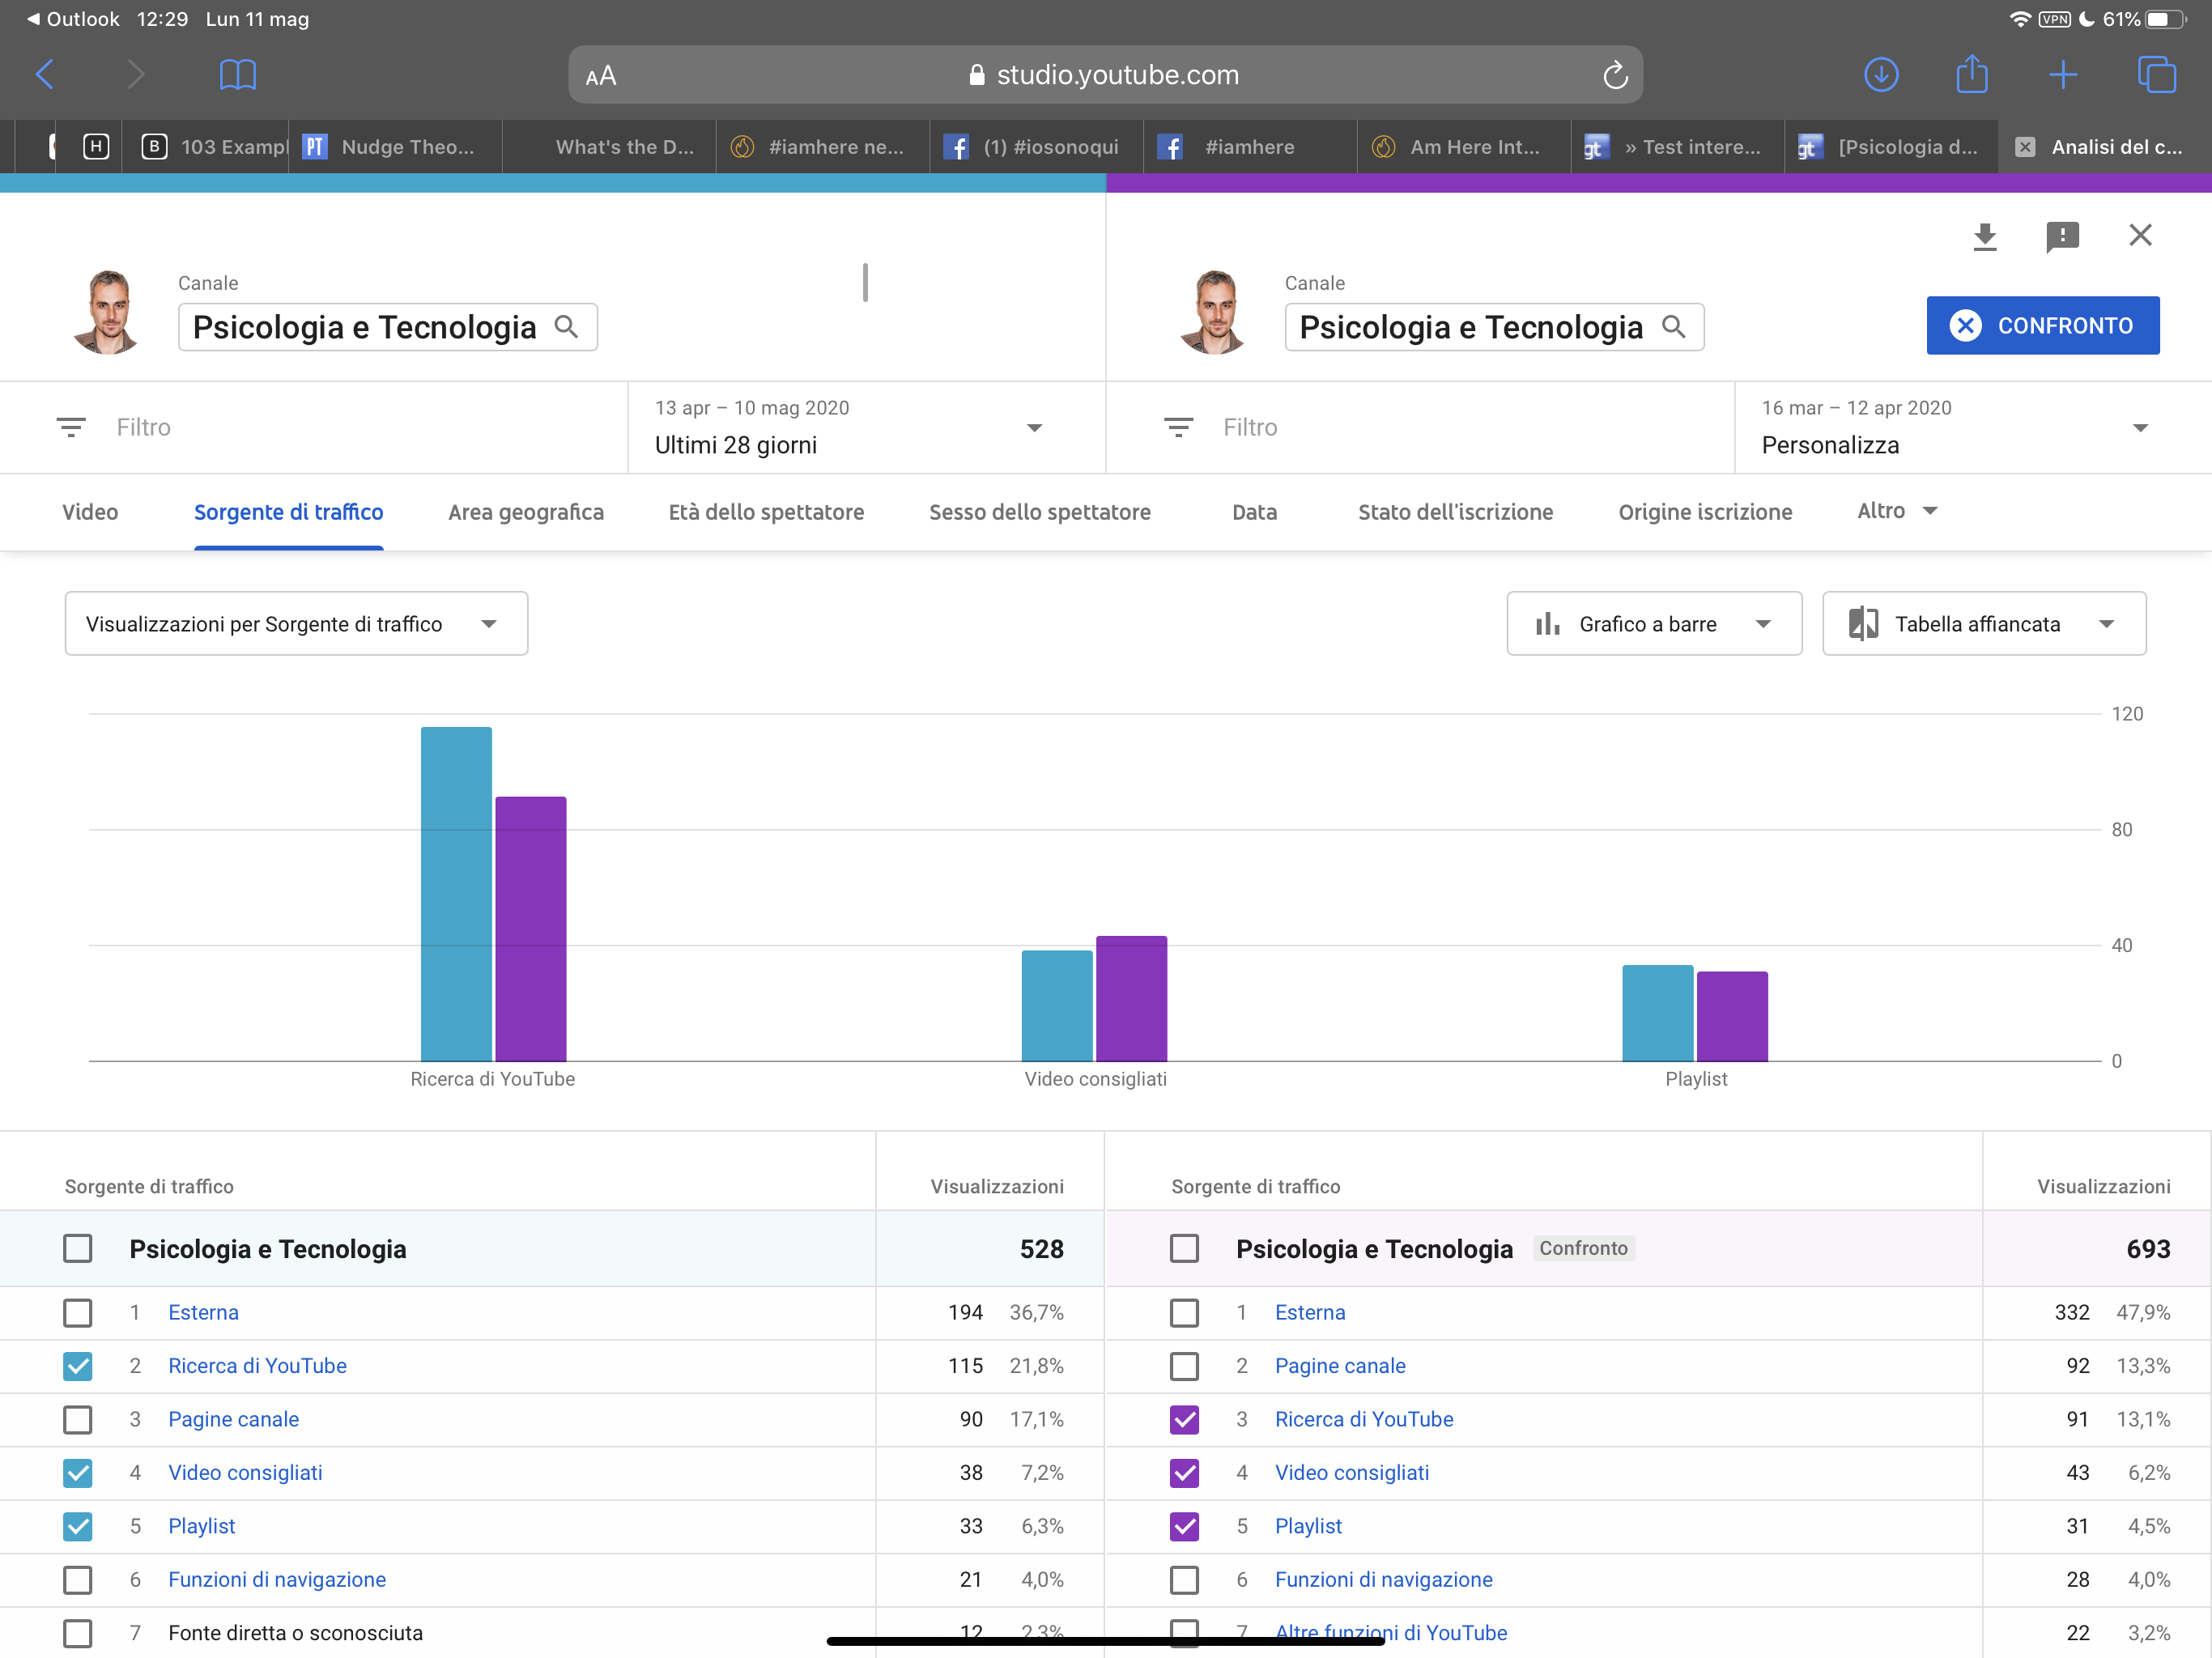Viewport: 2212px width, 1658px height.
Task: Toggle left Psicologia e Tecnologia total checkbox
Action: pos(78,1248)
